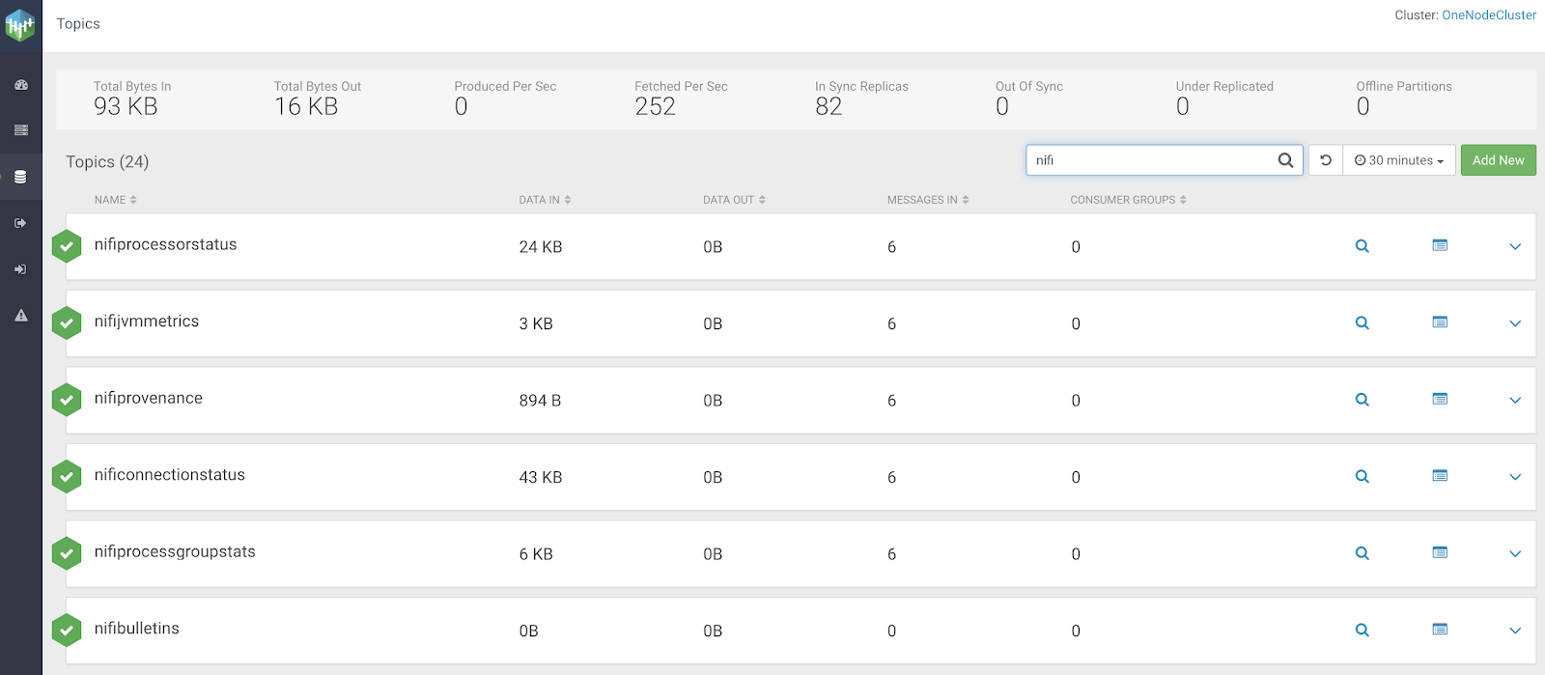This screenshot has height=675, width=1545.
Task: Open profile icon for nifijvmmetrics topic
Action: (1440, 323)
